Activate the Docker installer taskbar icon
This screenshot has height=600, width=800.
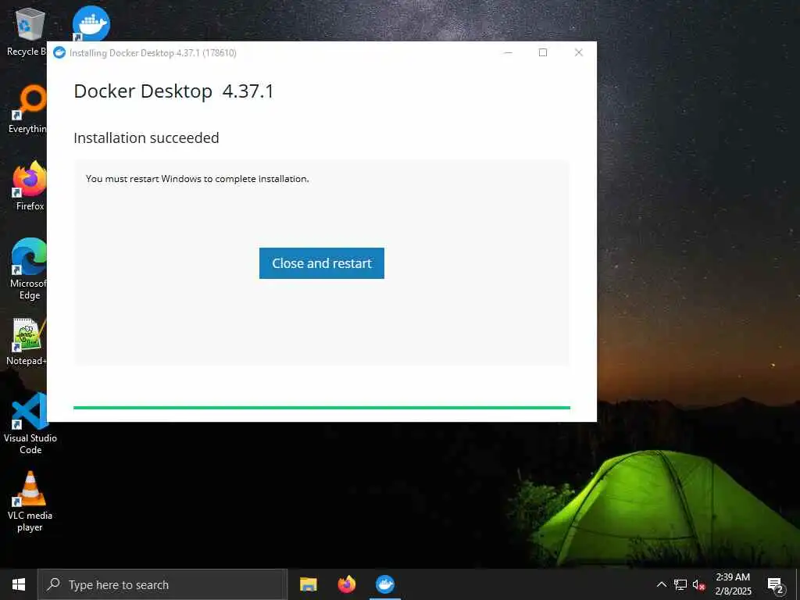pos(384,584)
